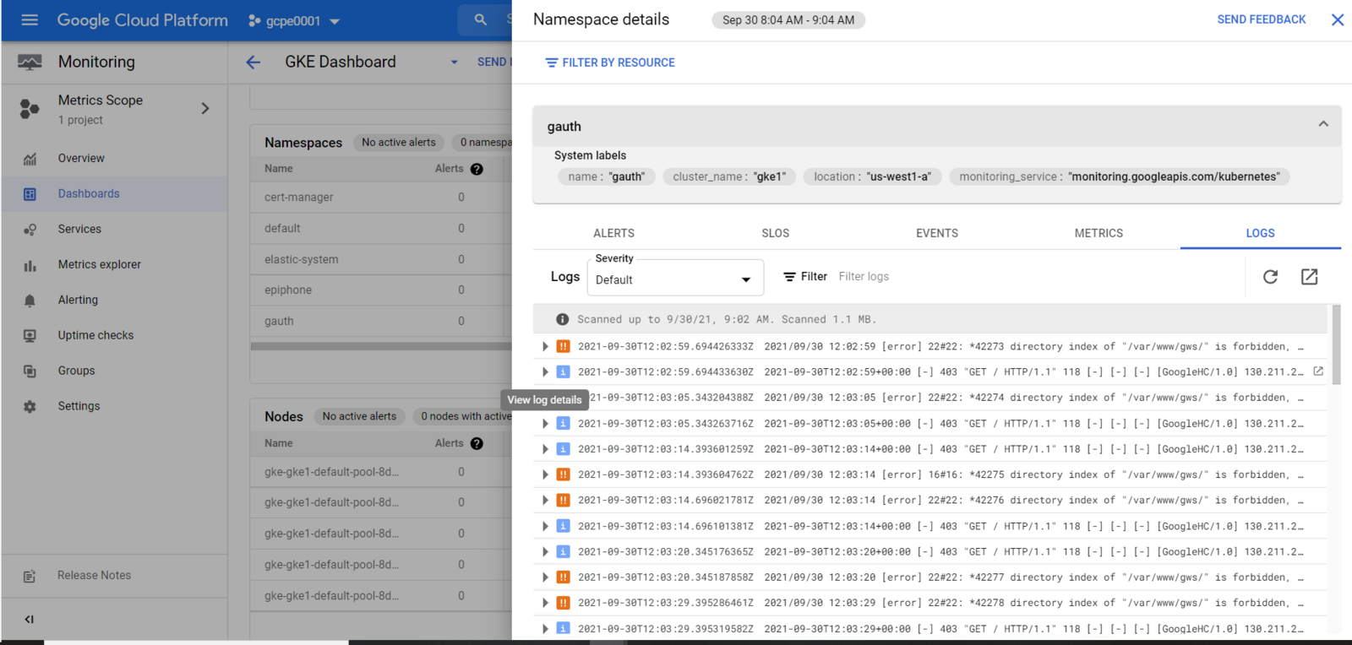Image resolution: width=1352 pixels, height=645 pixels.
Task: Click the Namespaces Alerts help icon
Action: point(477,169)
